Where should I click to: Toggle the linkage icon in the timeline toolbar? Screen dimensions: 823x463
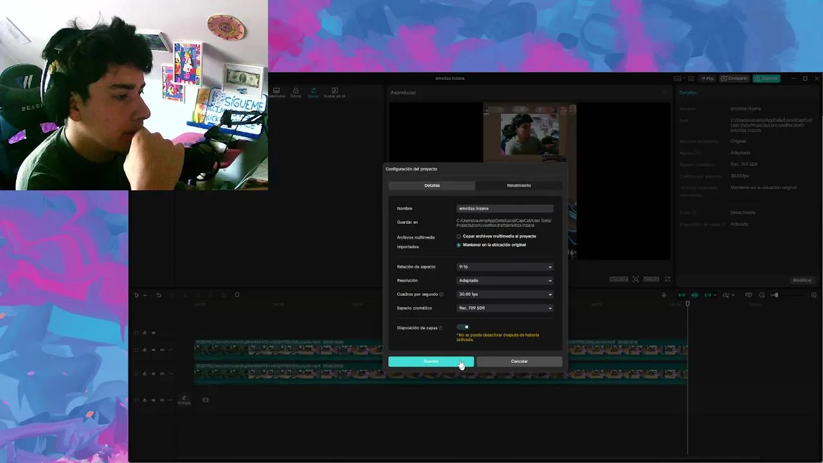point(708,295)
